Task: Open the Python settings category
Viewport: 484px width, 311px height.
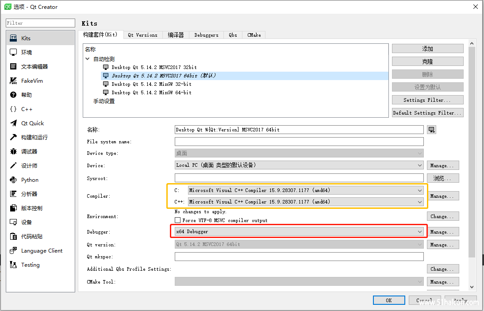Action: pos(40,180)
